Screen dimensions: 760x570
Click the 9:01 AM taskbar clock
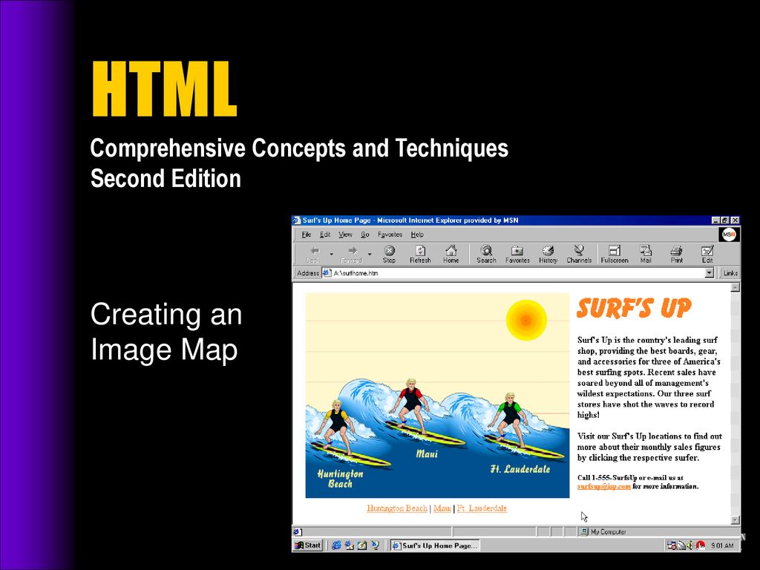[721, 546]
